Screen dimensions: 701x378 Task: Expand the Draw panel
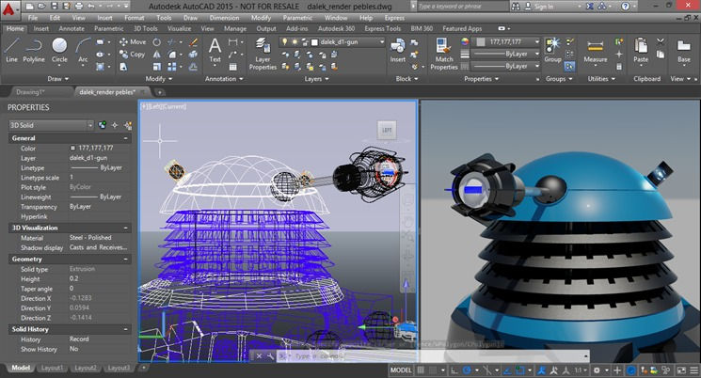(x=58, y=79)
